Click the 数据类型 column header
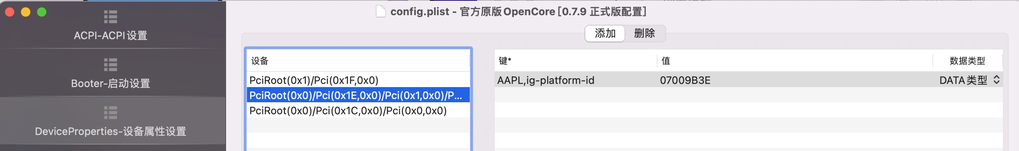The height and width of the screenshot is (151, 1019). coord(967,61)
